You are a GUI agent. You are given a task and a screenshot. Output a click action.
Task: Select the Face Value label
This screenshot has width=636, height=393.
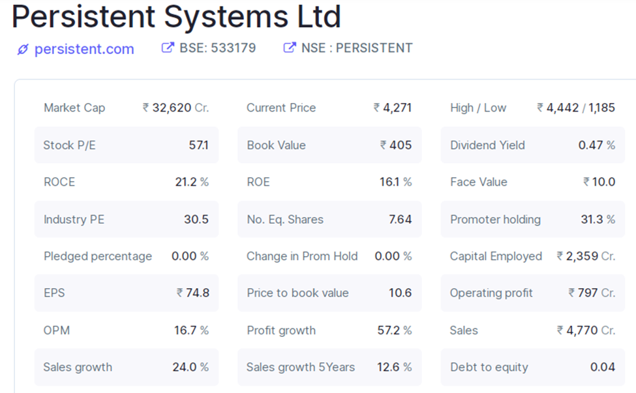coord(479,182)
